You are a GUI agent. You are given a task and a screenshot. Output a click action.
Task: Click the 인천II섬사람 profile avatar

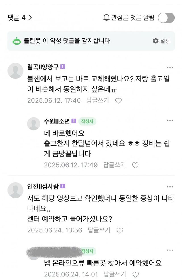(15, 190)
